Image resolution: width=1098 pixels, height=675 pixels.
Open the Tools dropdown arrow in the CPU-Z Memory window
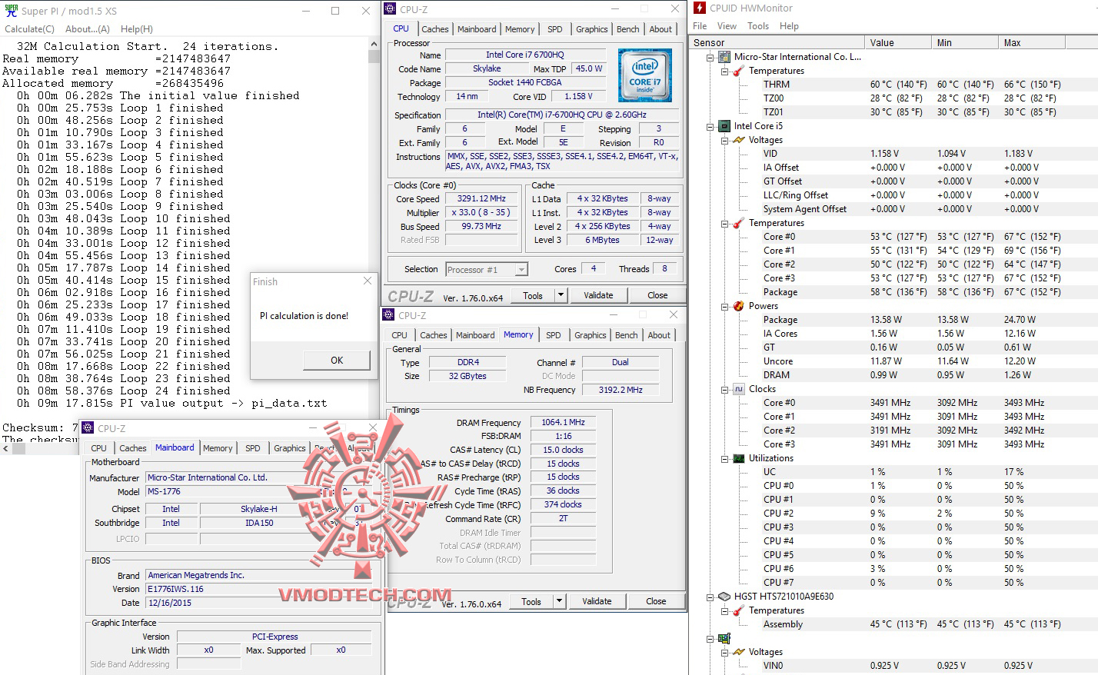(559, 601)
